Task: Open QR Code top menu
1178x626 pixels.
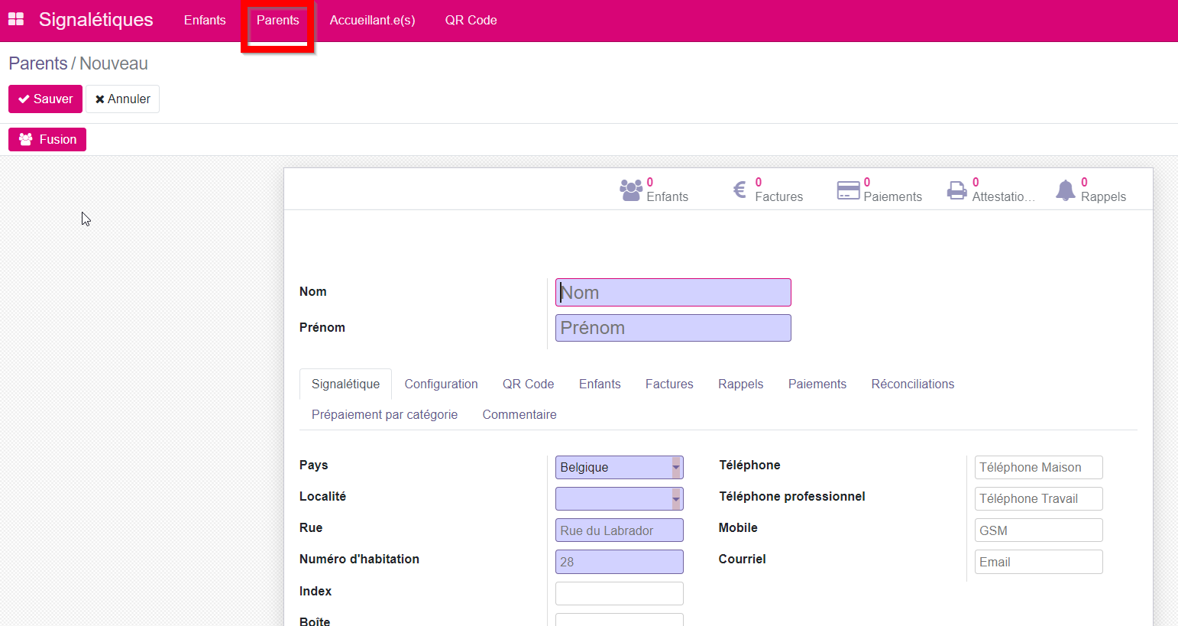Action: click(x=471, y=20)
